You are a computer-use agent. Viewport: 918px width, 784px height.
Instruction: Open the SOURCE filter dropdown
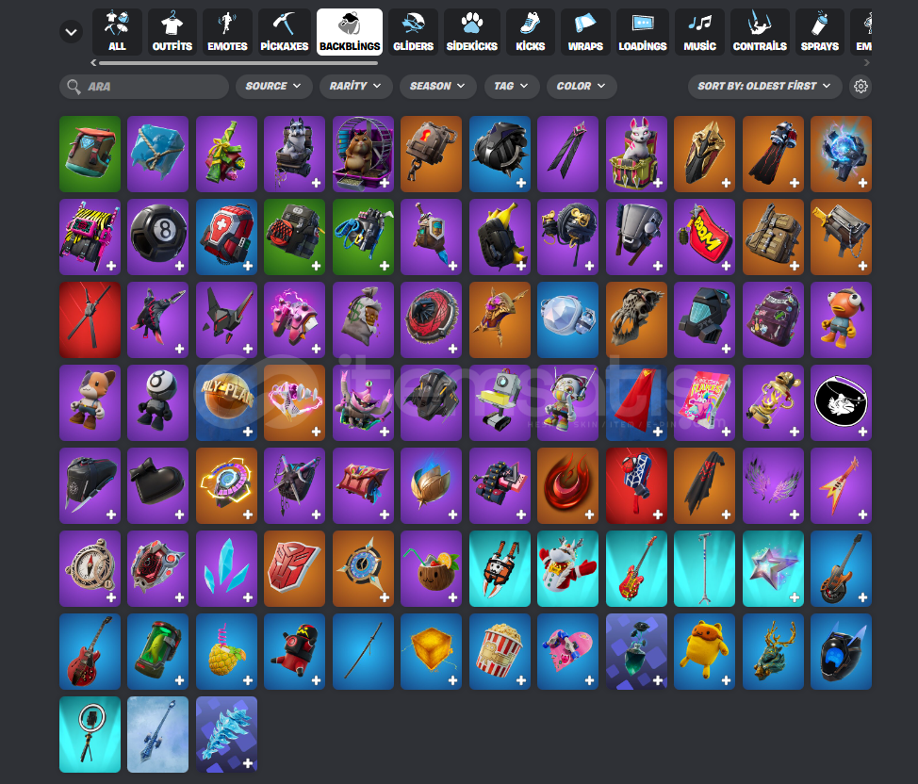pos(272,86)
